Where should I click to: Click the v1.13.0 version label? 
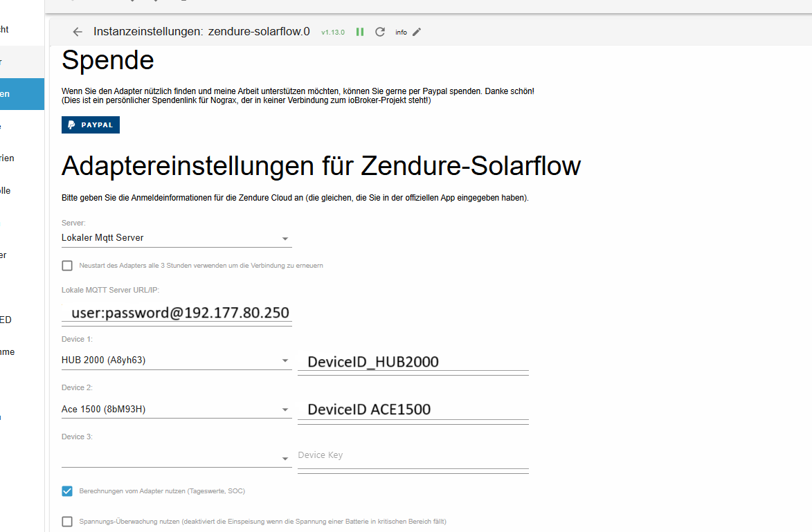333,32
